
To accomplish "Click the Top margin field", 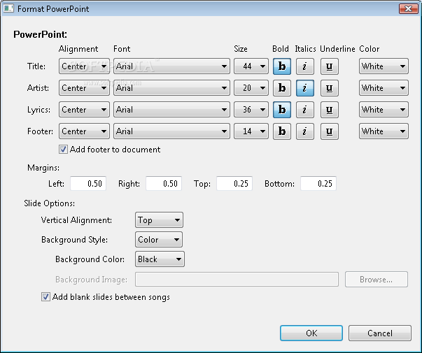I will (234, 184).
